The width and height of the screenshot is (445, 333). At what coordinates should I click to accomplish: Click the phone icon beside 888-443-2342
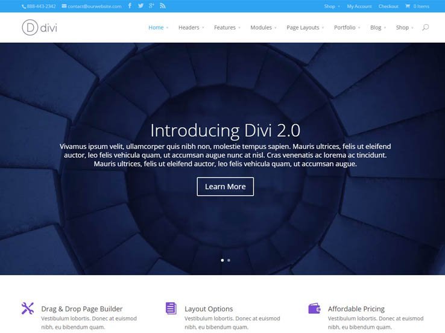click(x=24, y=6)
